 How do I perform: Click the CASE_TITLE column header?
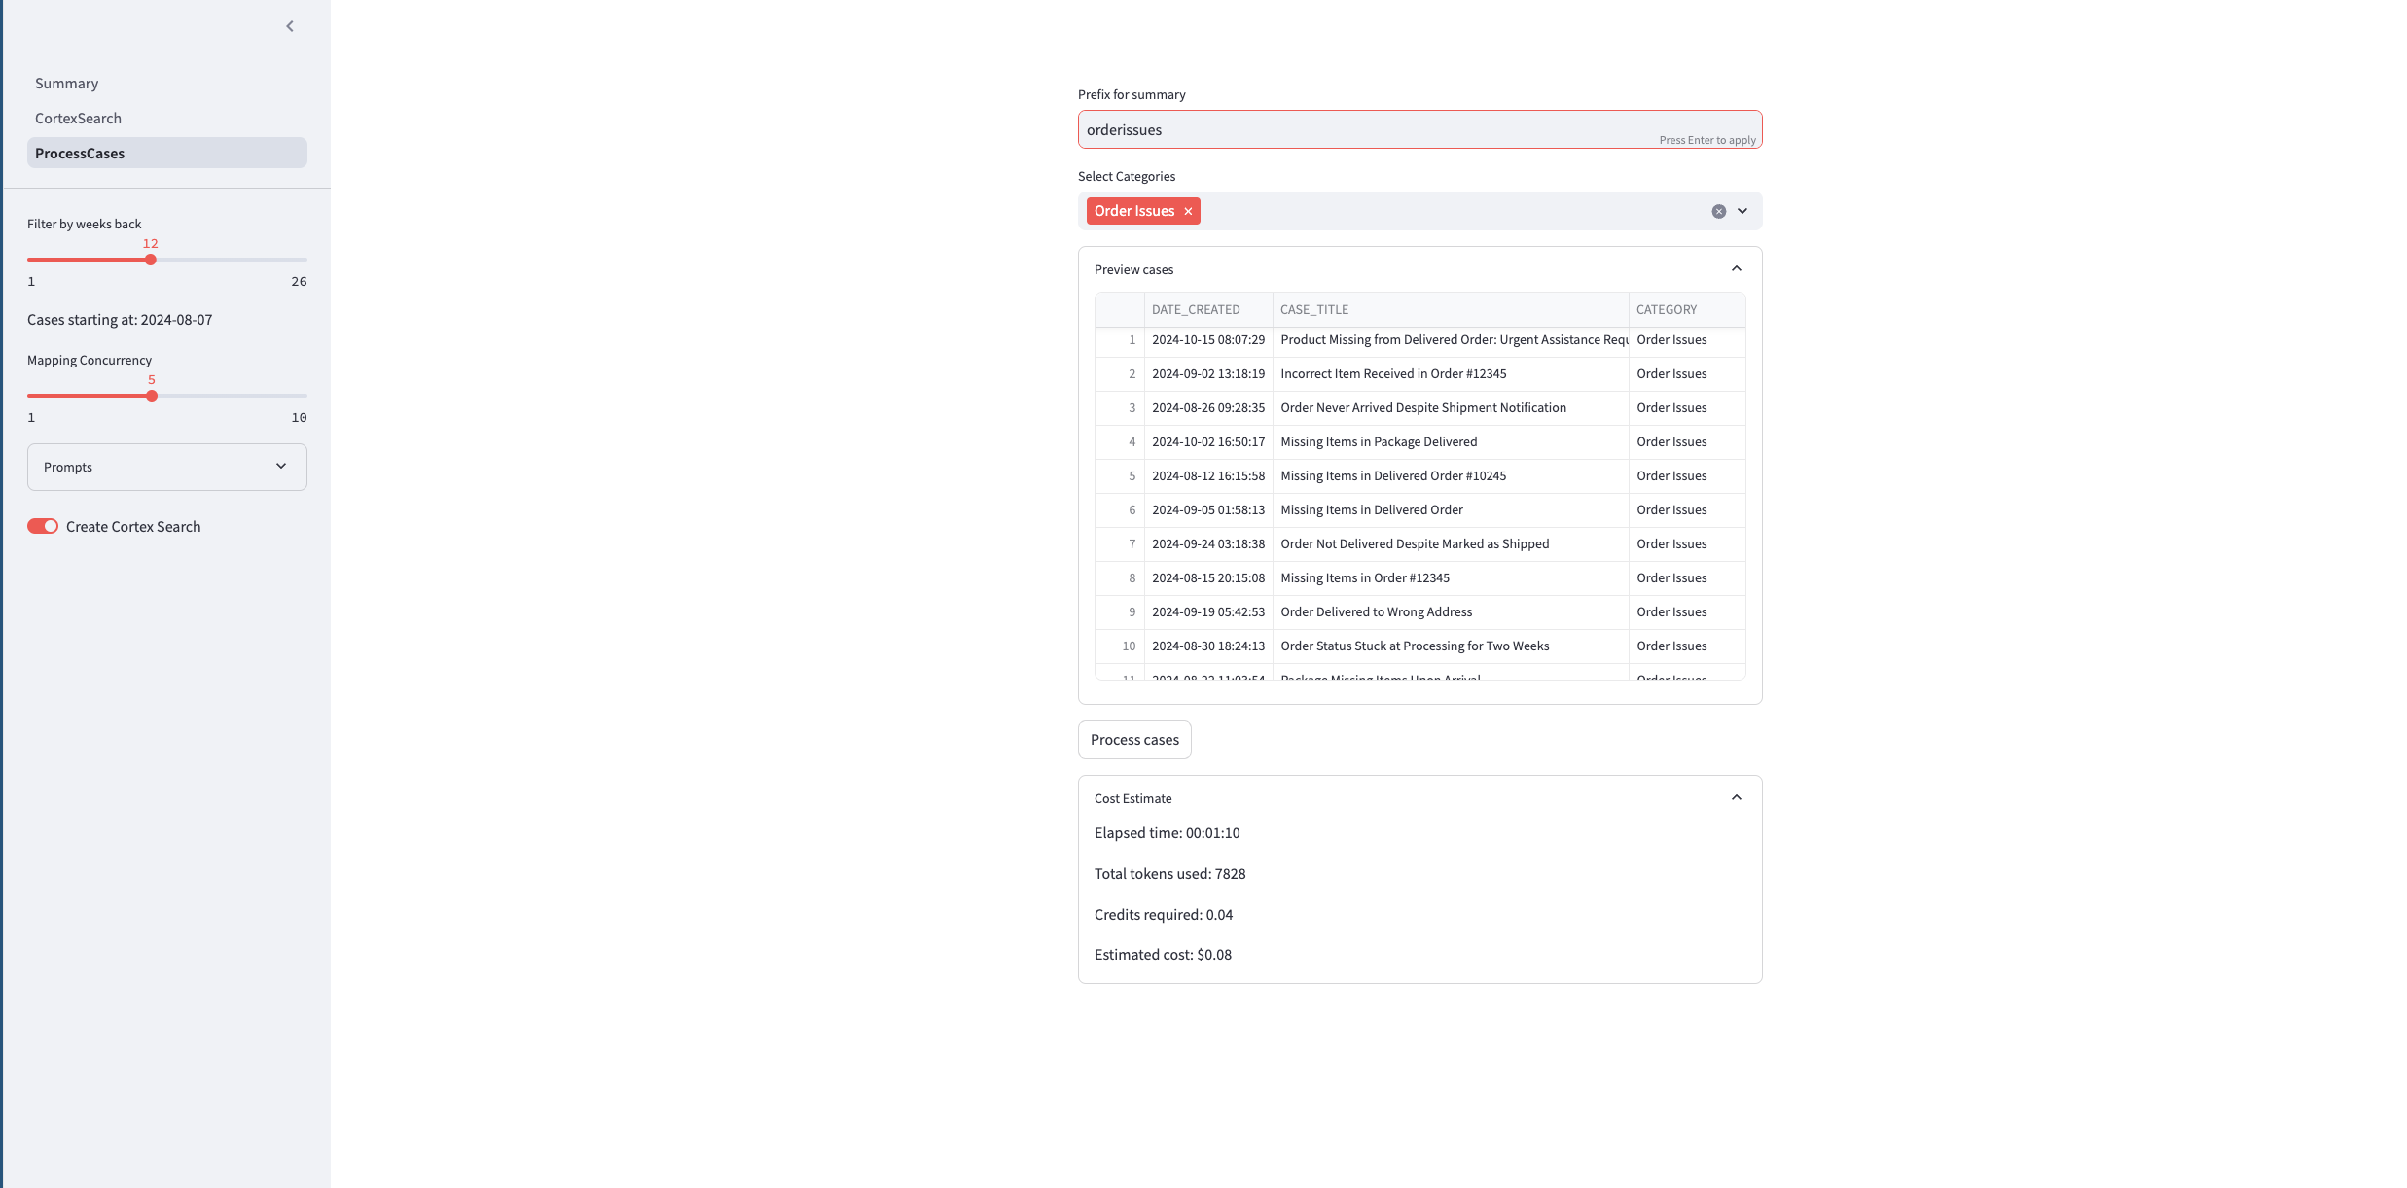pos(1313,309)
